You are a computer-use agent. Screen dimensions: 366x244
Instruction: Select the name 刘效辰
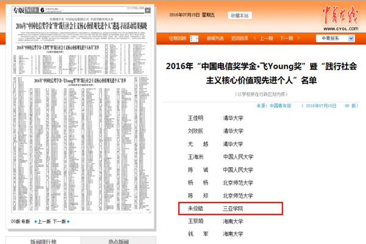click(196, 131)
